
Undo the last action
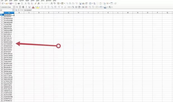pos(42,4)
